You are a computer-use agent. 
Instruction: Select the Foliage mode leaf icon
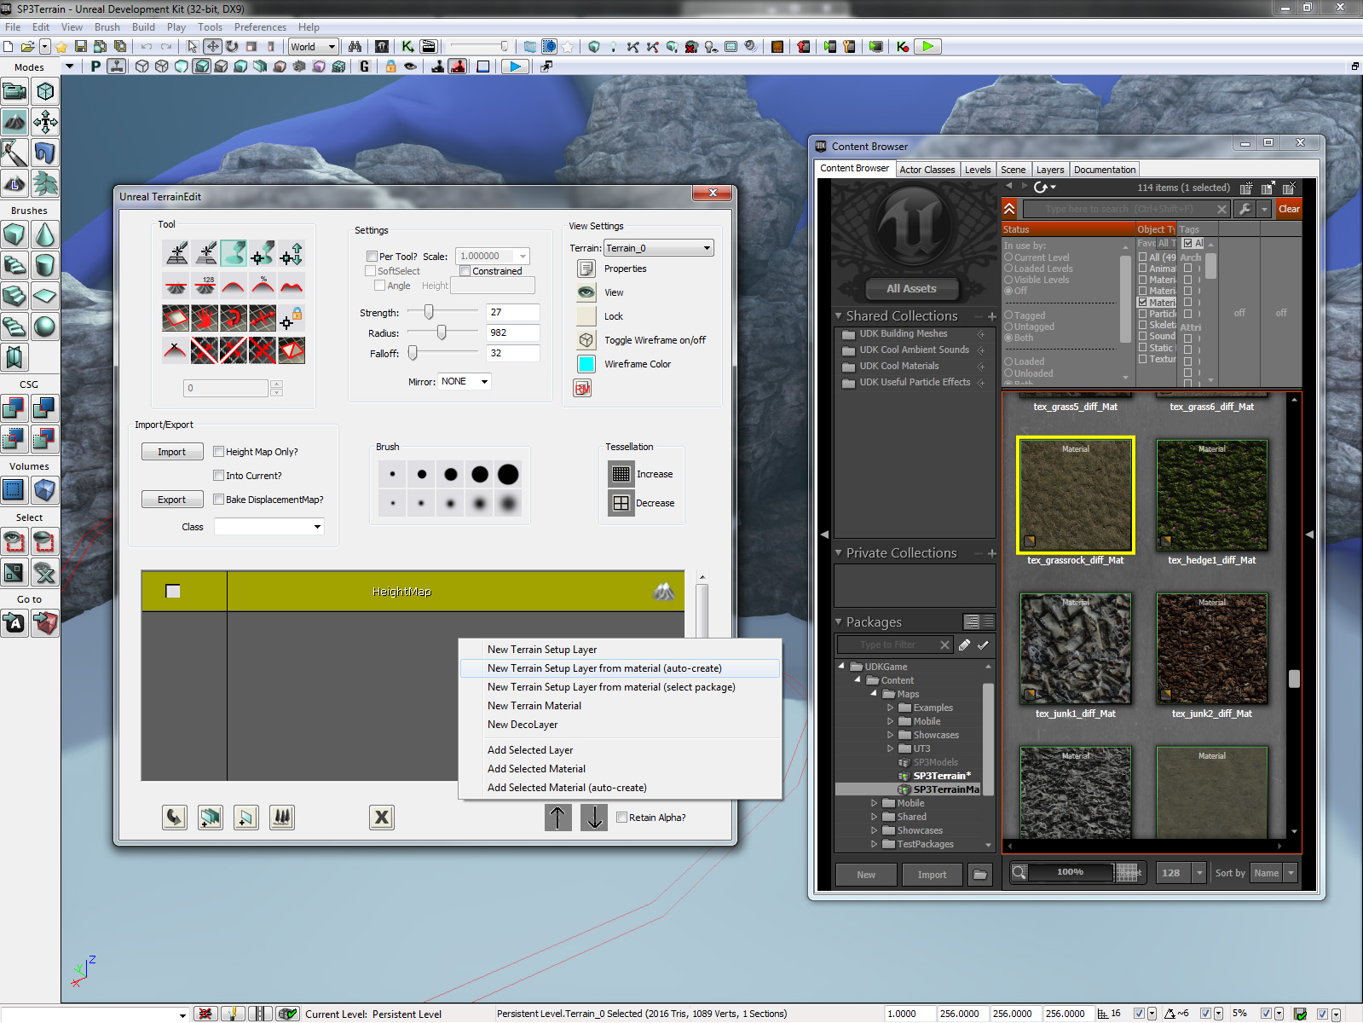(45, 183)
